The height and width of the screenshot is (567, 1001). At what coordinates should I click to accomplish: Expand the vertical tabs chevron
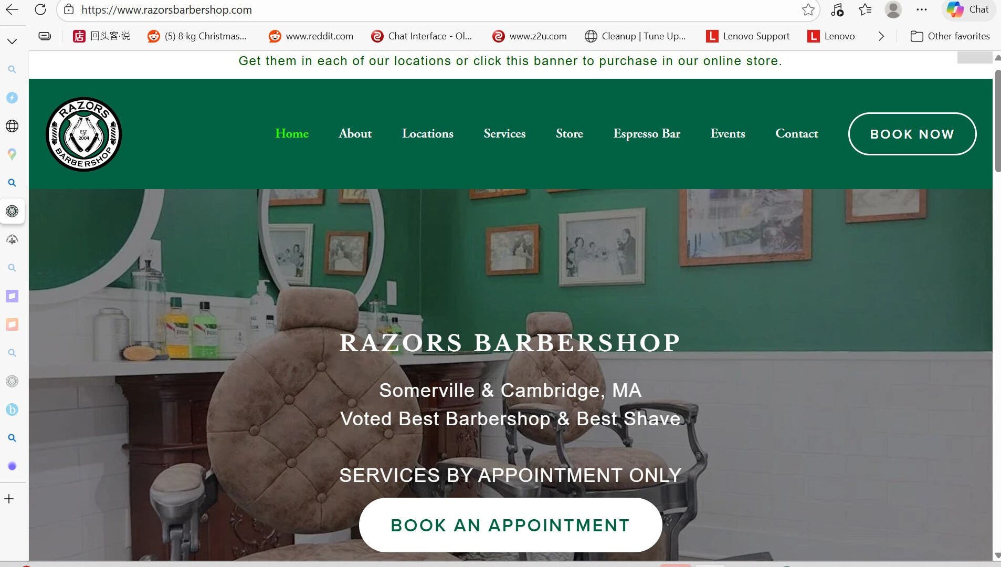click(12, 41)
